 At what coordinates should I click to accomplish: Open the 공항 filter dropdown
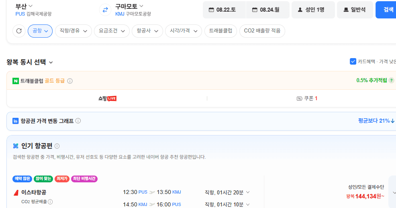coord(40,31)
